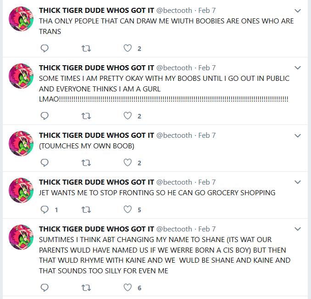Reply to the SHANE AND KAINE tweet
The image size is (311, 299).
44,288
